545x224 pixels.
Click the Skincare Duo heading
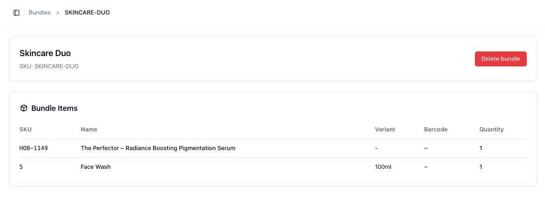pyautogui.click(x=45, y=53)
